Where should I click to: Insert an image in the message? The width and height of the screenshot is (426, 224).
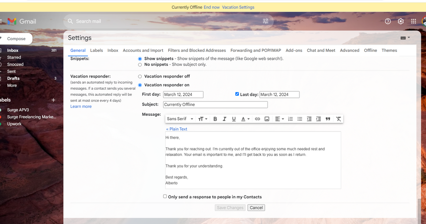pyautogui.click(x=267, y=119)
